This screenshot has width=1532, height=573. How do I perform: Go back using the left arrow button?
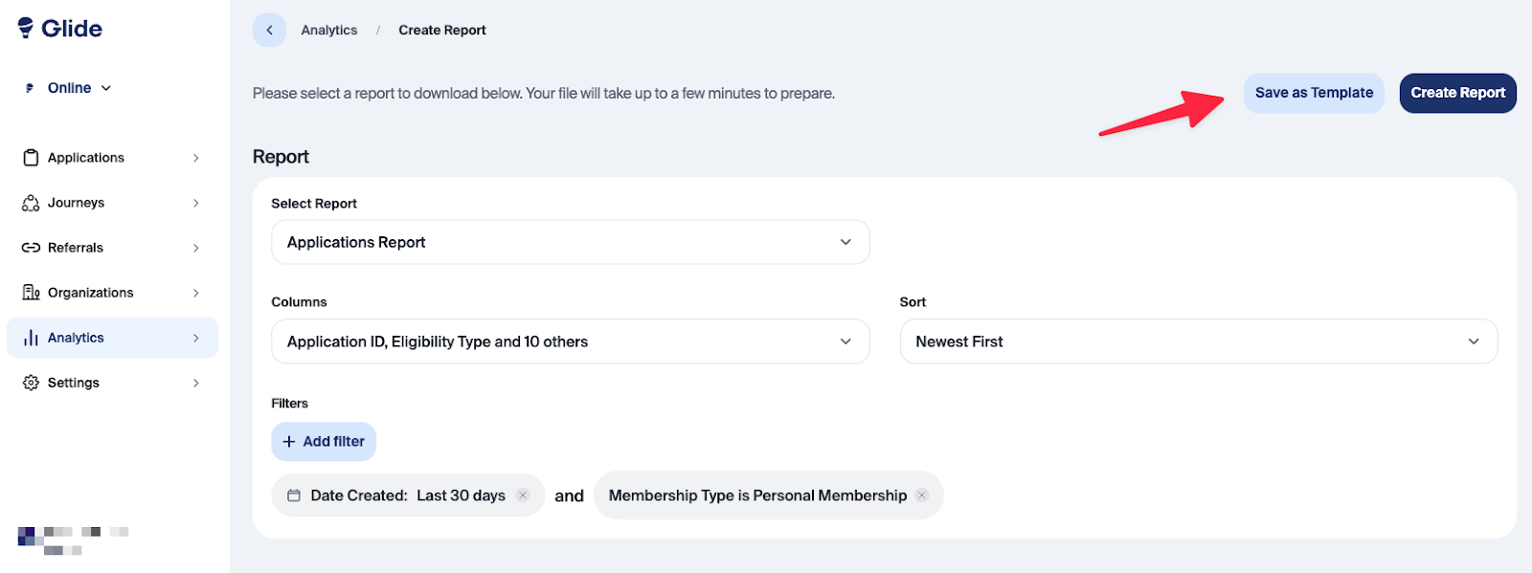click(269, 31)
